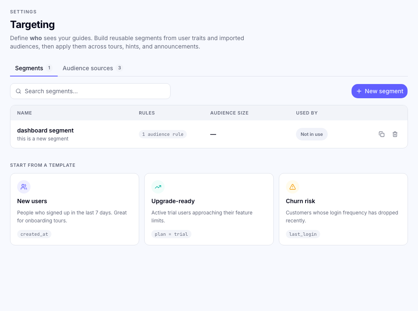The width and height of the screenshot is (418, 311).
Task: Click the Targeting page heading
Action: [x=32, y=25]
